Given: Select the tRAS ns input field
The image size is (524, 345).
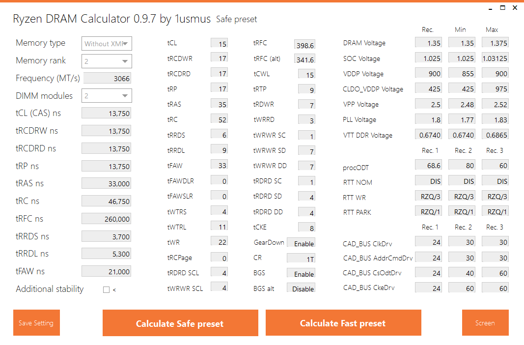Looking at the screenshot, I should (106, 183).
